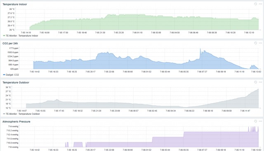The image size is (264, 151).
Task: Click '28 °C' on Temperature Indoor axis
Action: click(12, 9)
